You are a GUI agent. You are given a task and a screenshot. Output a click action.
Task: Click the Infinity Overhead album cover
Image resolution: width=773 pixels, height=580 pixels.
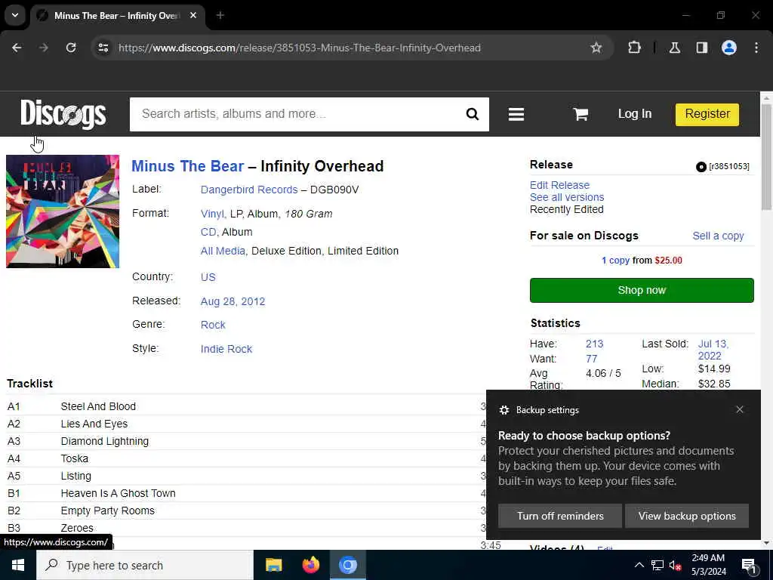coord(63,211)
